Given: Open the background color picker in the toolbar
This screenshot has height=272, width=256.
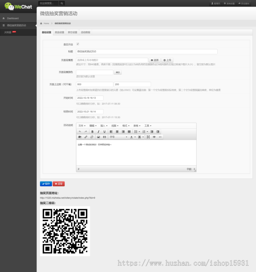Looking at the screenshot, I should [x=139, y=137].
